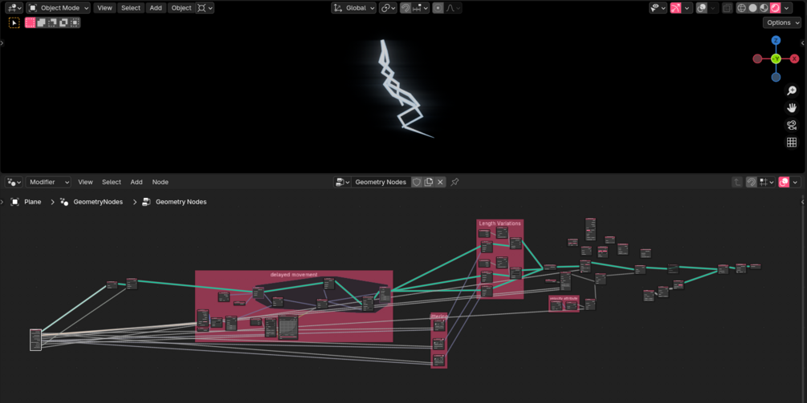This screenshot has height=403, width=807.
Task: Open the 3D viewport editor type menu
Action: [14, 8]
